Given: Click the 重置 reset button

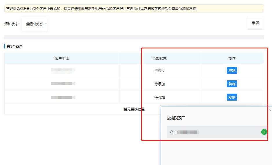Looking at the screenshot, I should (x=255, y=23).
